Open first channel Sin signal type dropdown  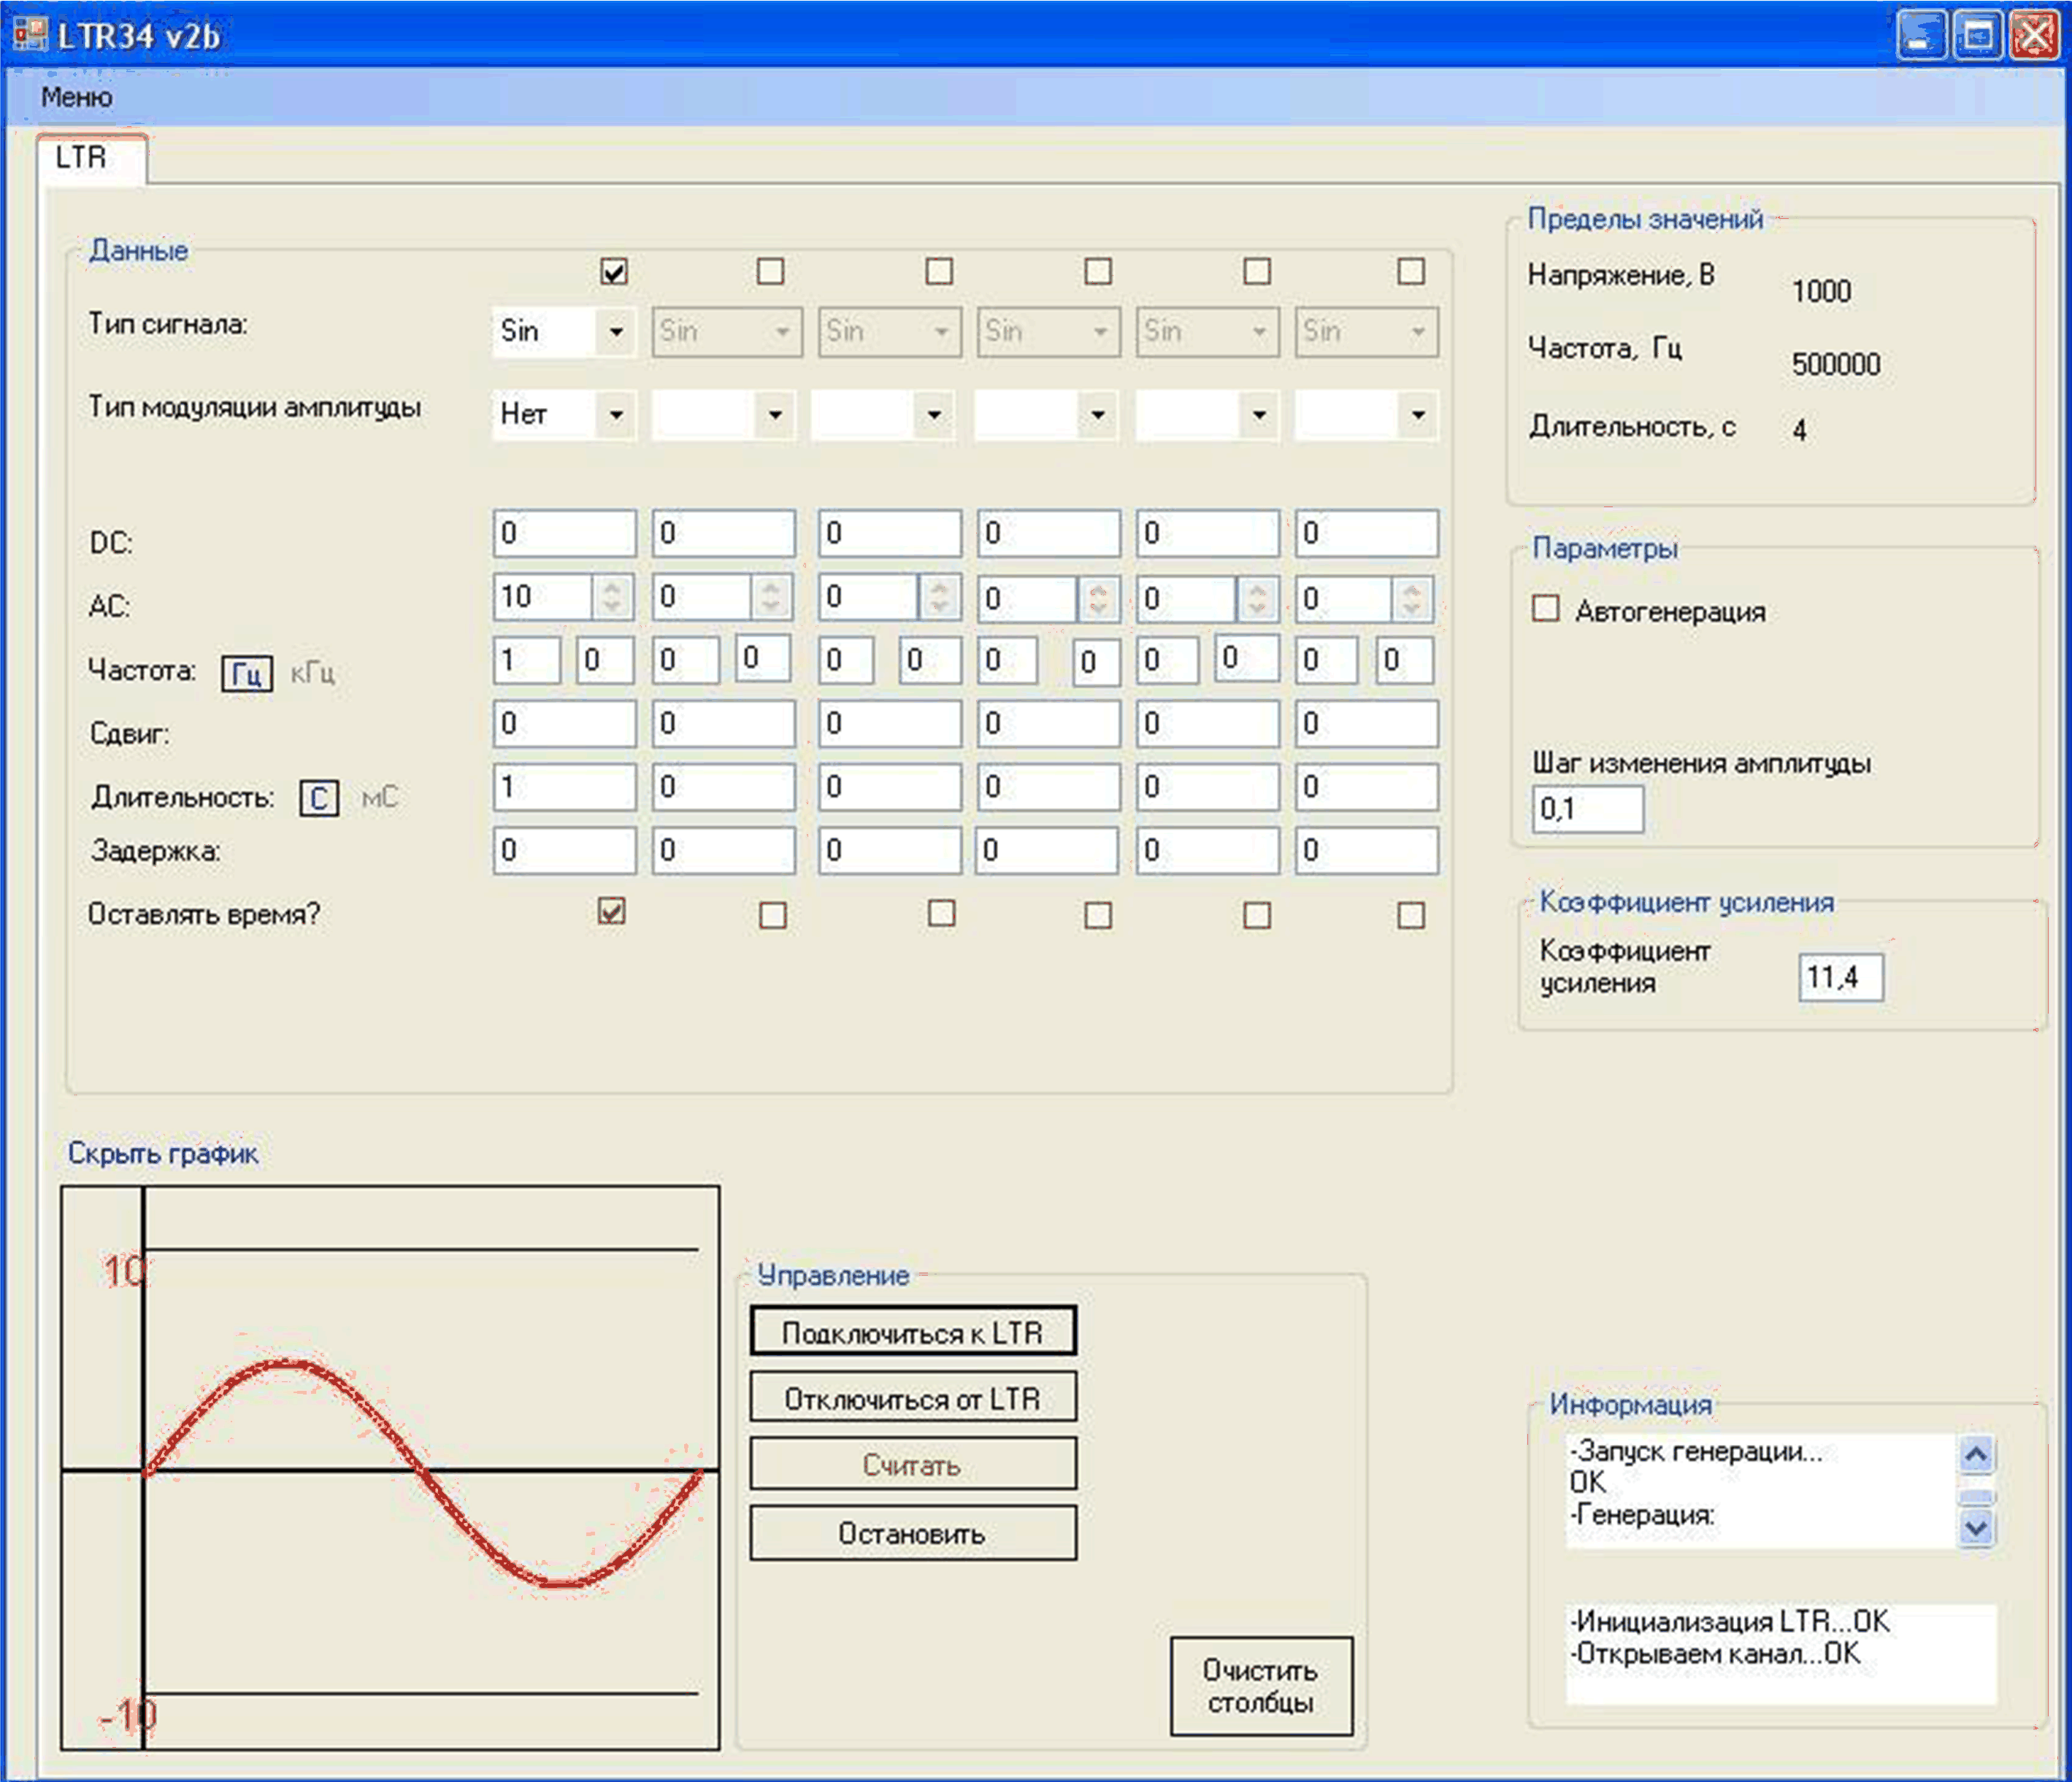click(x=564, y=332)
